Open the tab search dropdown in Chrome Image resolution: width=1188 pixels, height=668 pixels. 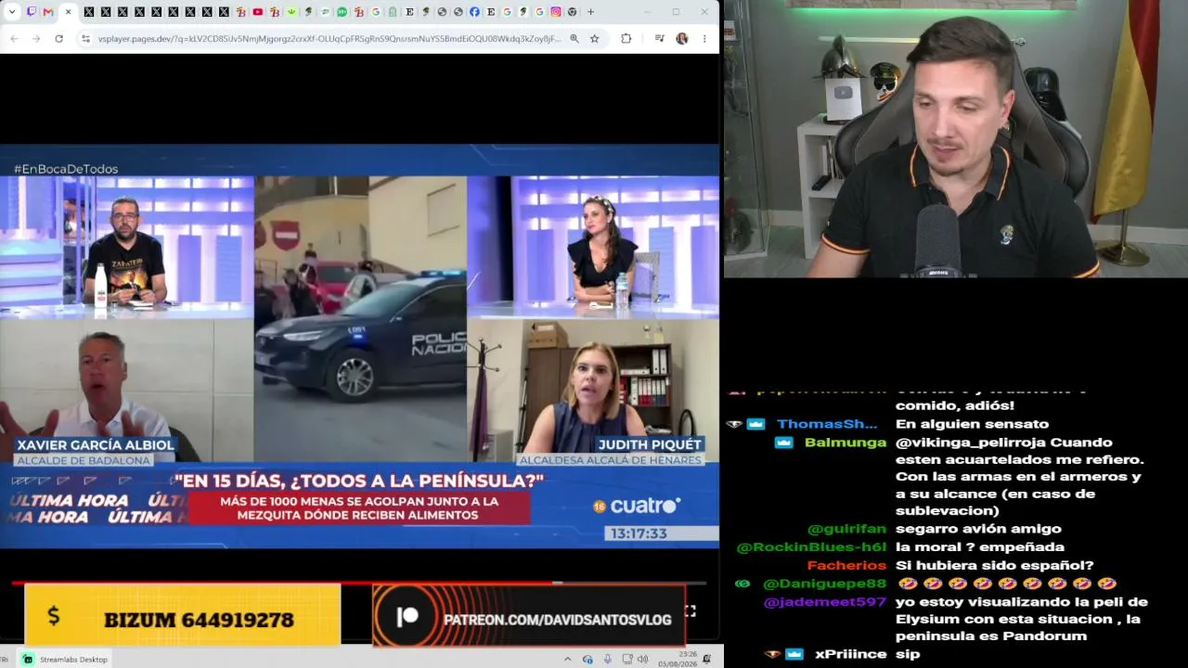[13, 12]
